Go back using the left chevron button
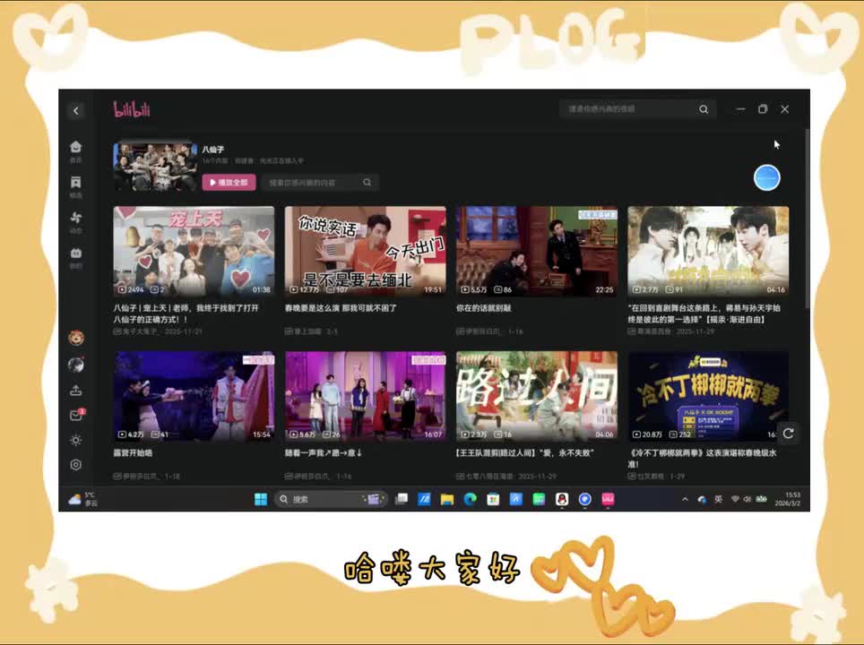This screenshot has width=864, height=645. pos(76,111)
